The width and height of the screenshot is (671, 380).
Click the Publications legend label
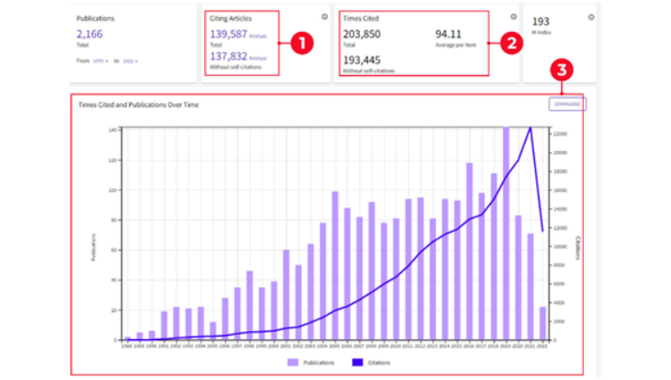pyautogui.click(x=318, y=363)
